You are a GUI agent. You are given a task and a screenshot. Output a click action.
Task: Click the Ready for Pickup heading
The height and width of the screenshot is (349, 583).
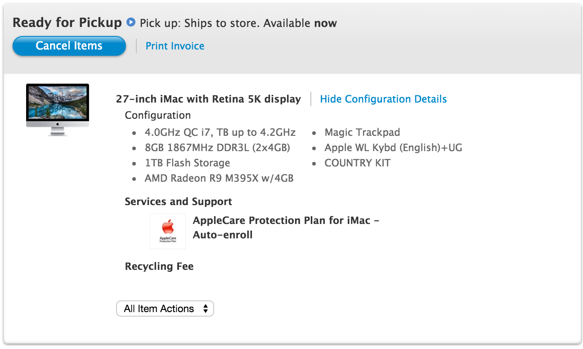pos(67,22)
